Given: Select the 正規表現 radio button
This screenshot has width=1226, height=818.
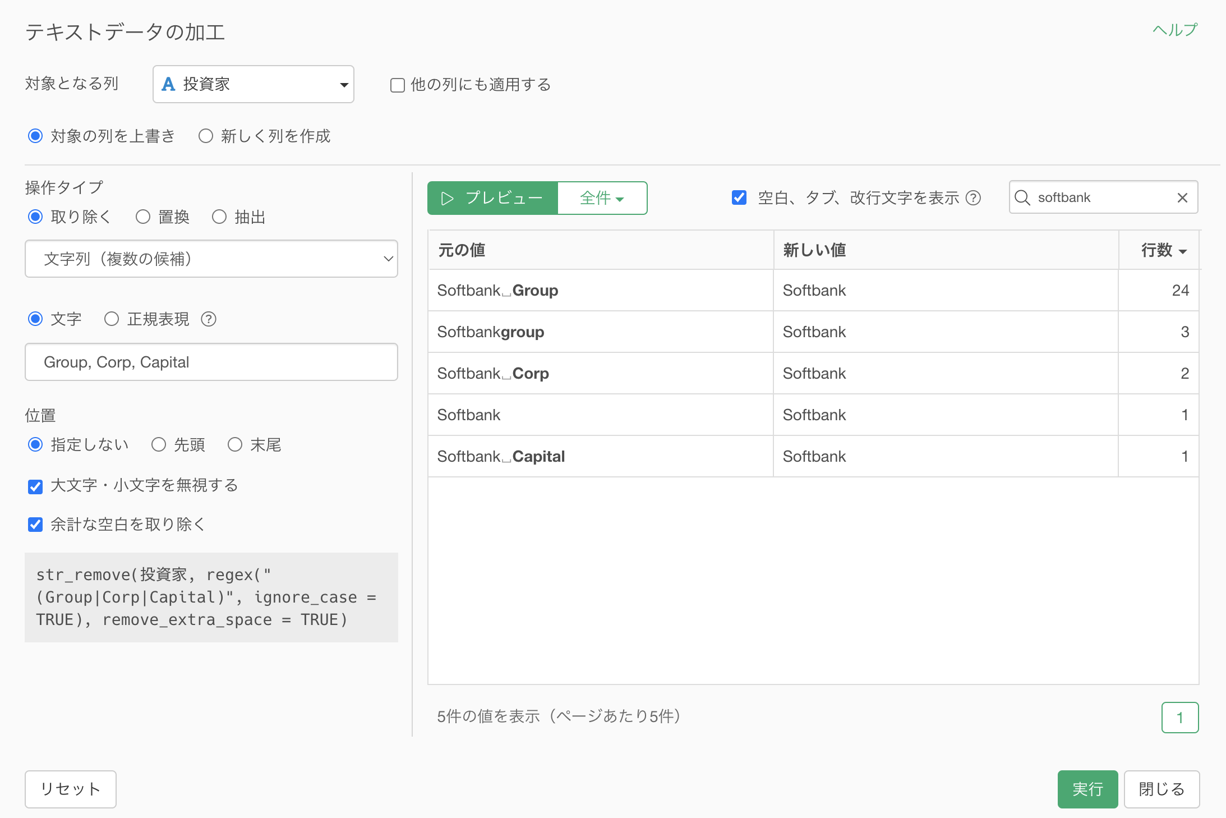Looking at the screenshot, I should [112, 319].
